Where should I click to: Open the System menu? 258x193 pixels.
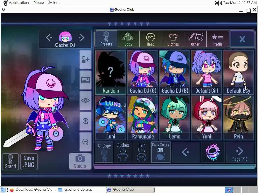coord(54,3)
